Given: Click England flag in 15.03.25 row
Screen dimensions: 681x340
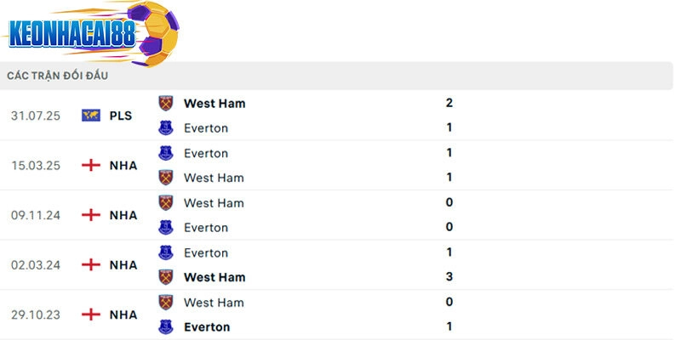Looking at the screenshot, I should (x=91, y=166).
